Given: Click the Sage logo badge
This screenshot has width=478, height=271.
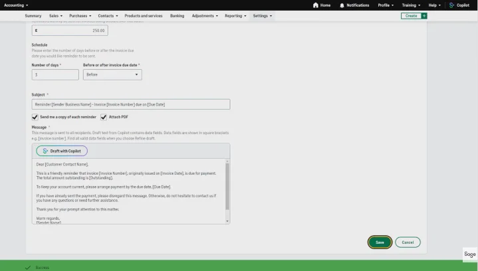Looking at the screenshot, I should (470, 254).
